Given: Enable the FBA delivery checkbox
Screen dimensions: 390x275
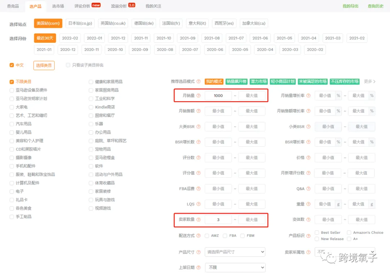Looking at the screenshot, I should (225, 236).
